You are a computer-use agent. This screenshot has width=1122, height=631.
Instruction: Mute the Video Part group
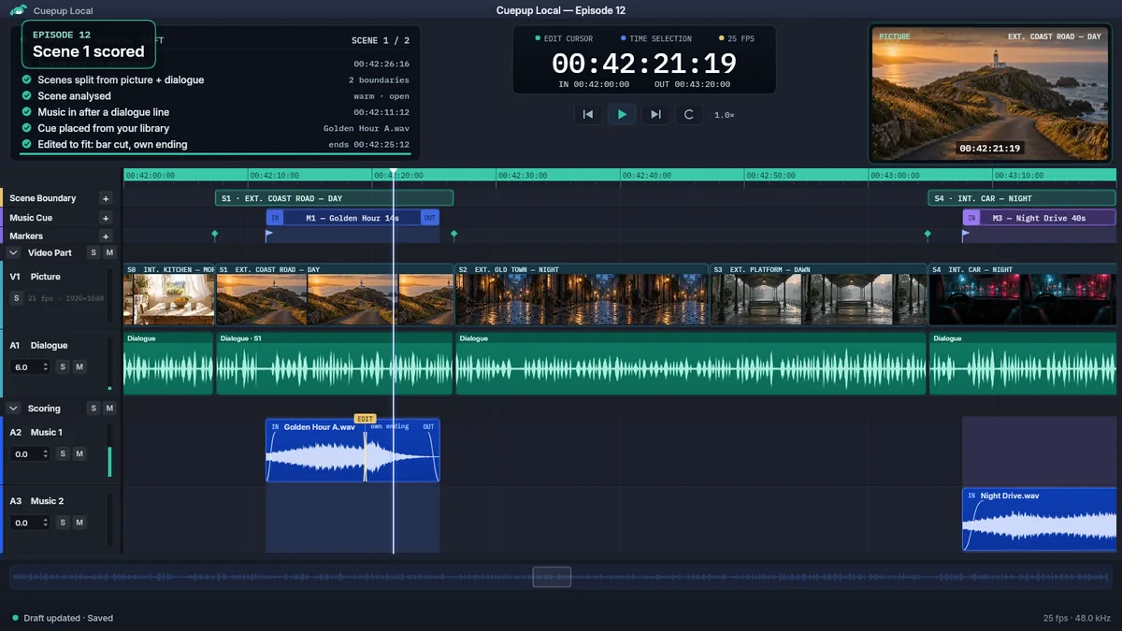pos(109,252)
